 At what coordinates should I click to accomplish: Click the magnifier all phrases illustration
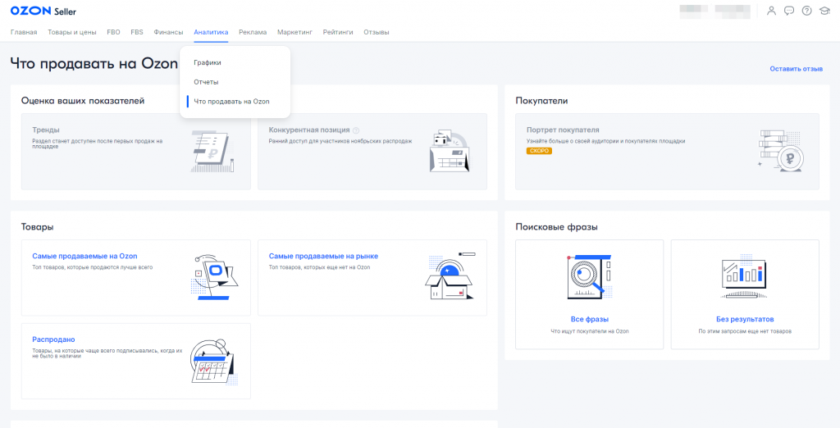point(589,276)
